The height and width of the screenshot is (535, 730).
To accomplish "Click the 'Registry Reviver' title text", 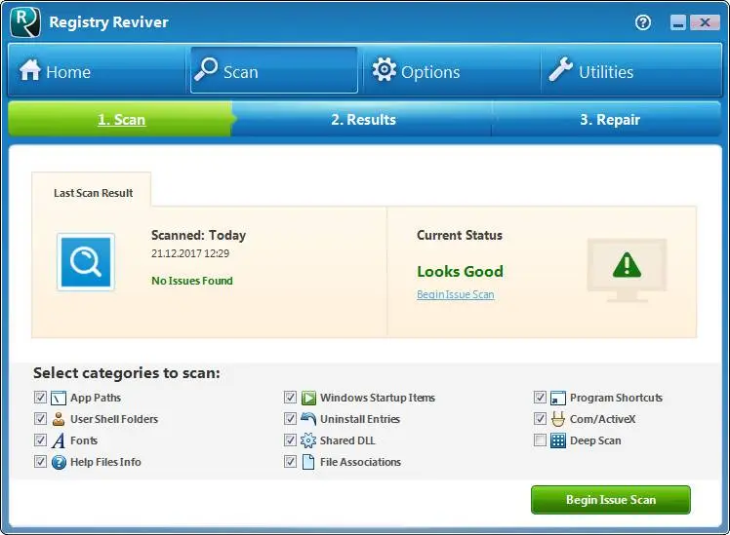I will [x=108, y=22].
